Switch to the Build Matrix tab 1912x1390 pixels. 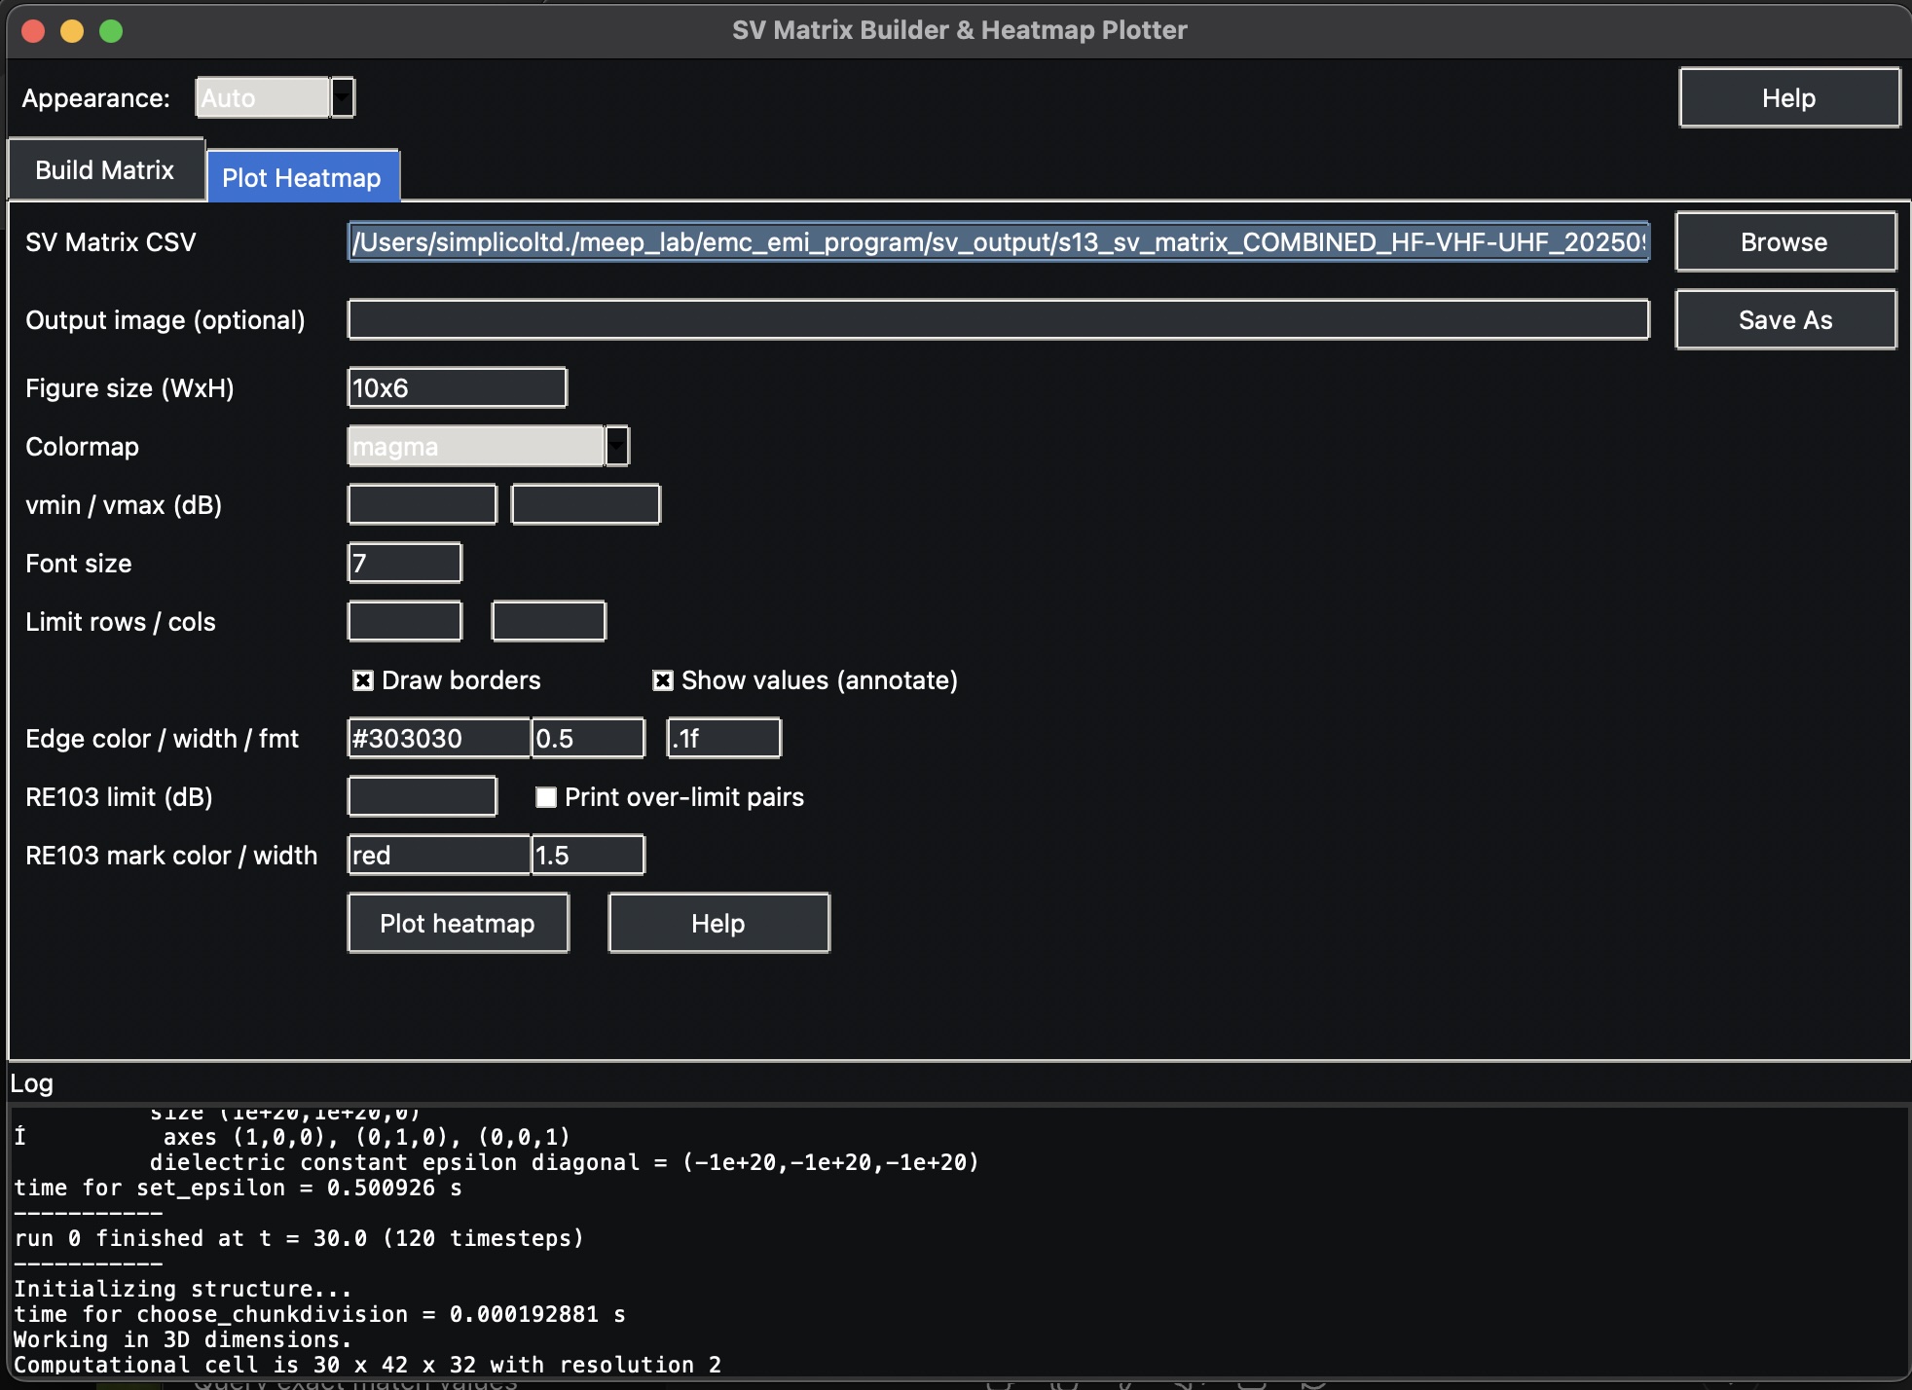point(105,170)
